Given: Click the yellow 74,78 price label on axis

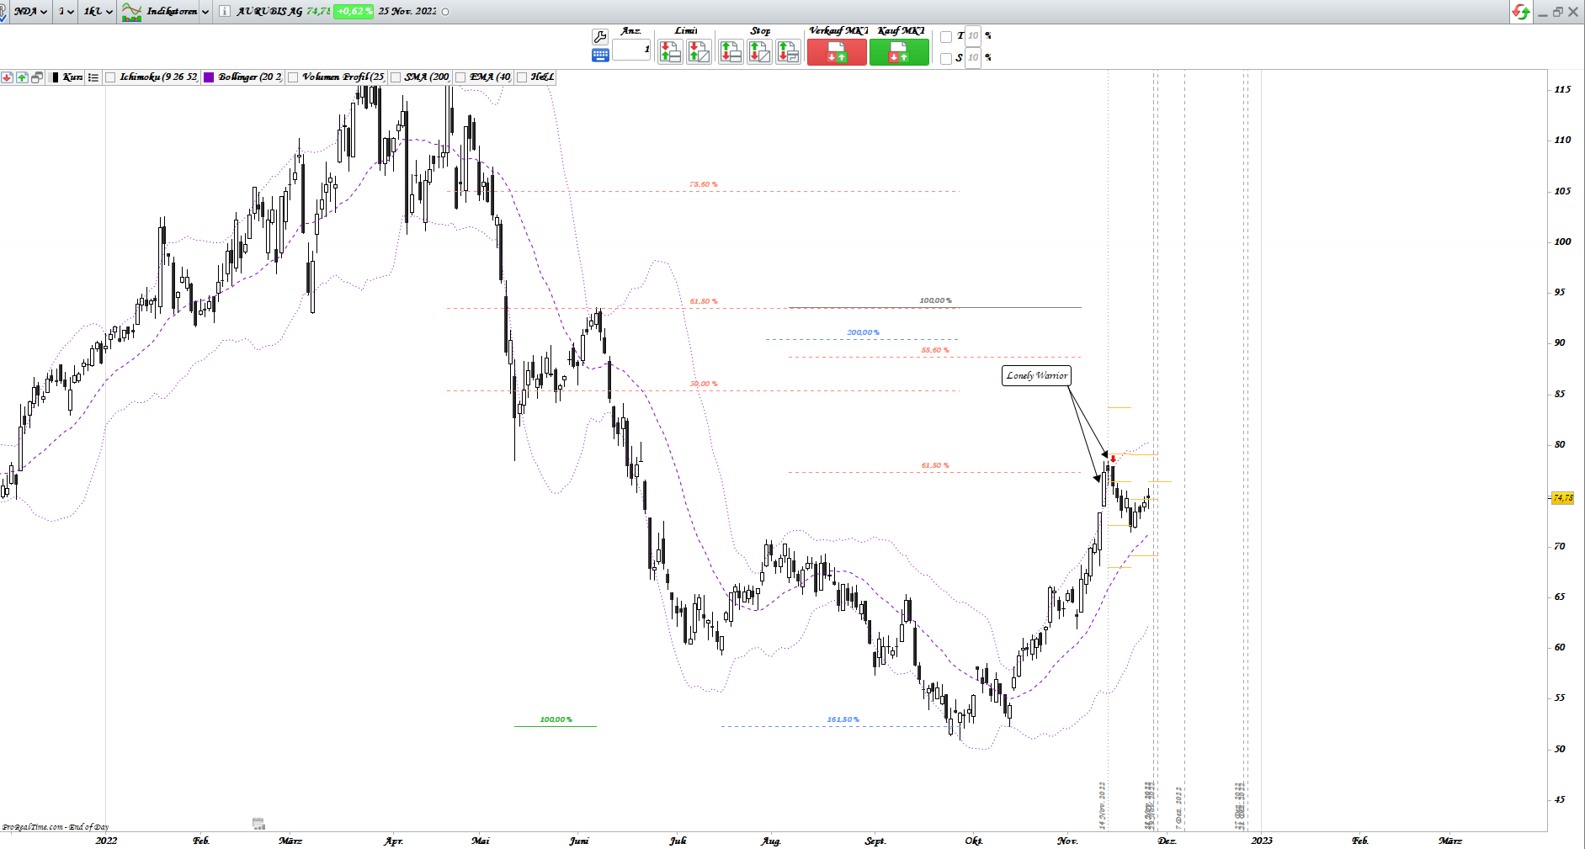Looking at the screenshot, I should pos(1563,498).
